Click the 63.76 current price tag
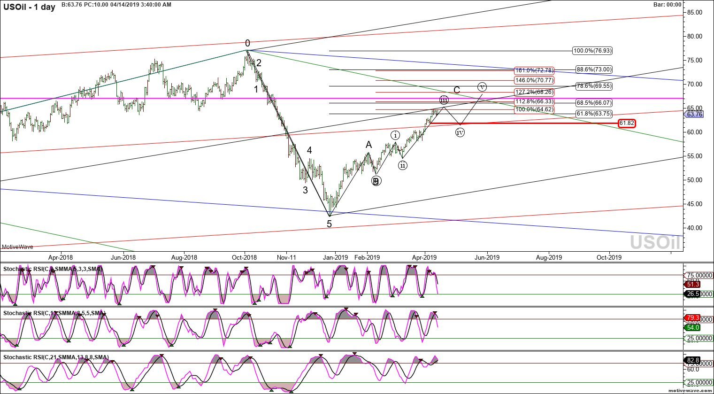Screen dimensions: 714x394 694,114
